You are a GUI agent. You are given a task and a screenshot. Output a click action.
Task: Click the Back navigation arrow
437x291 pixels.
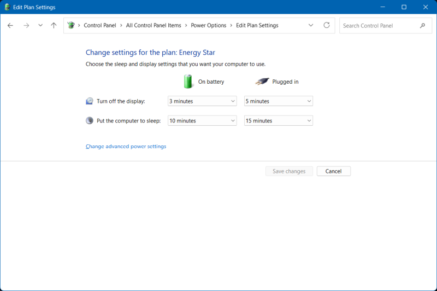(10, 26)
